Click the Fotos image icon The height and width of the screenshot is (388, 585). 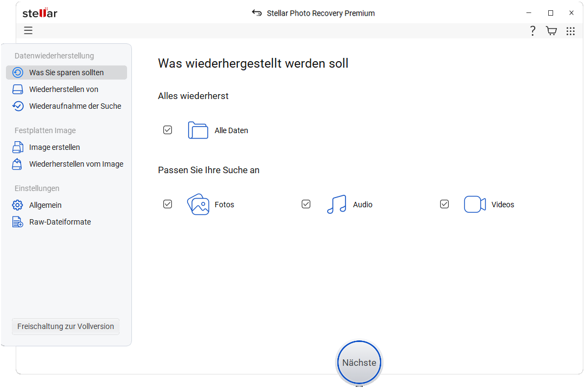[198, 204]
